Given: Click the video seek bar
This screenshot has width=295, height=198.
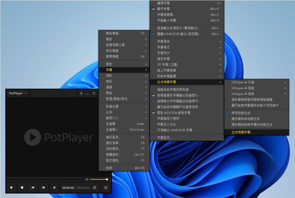Looking at the screenshot, I should point(45,179).
